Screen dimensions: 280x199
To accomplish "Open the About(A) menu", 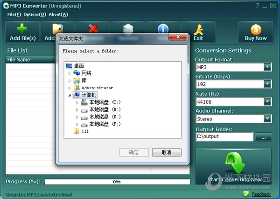I will click(58, 14).
